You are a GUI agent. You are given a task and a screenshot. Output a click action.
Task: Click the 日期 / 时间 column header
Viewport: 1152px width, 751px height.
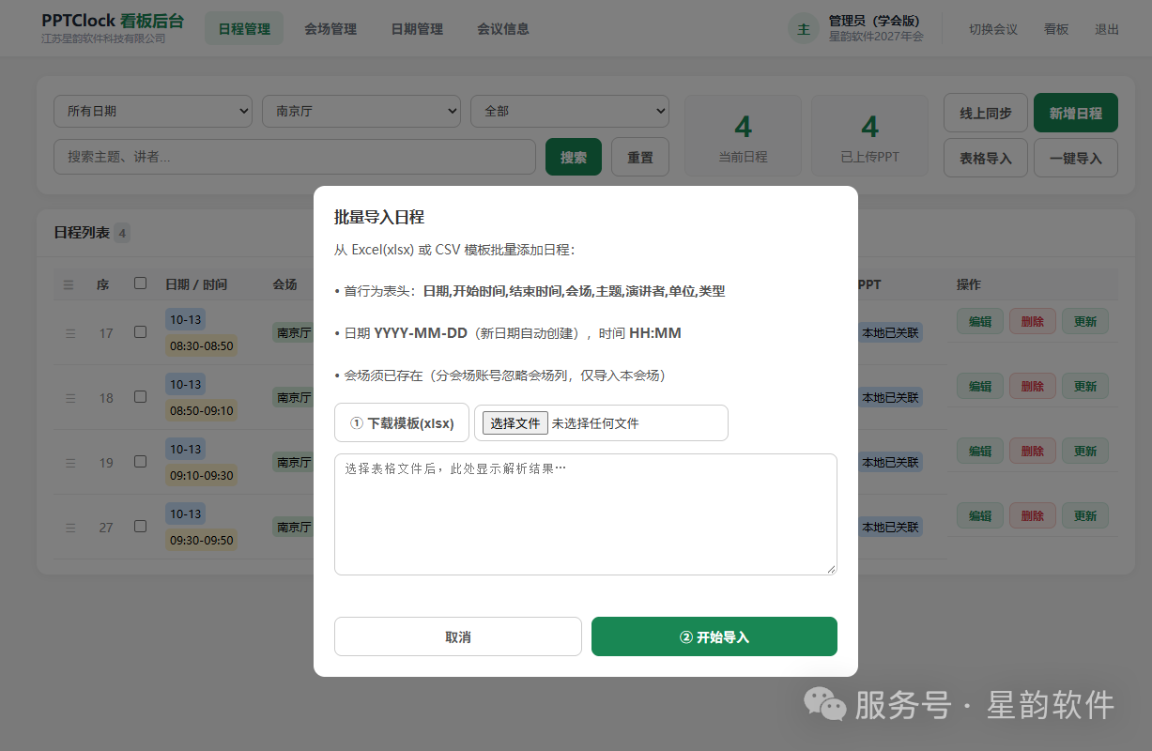pyautogui.click(x=196, y=284)
